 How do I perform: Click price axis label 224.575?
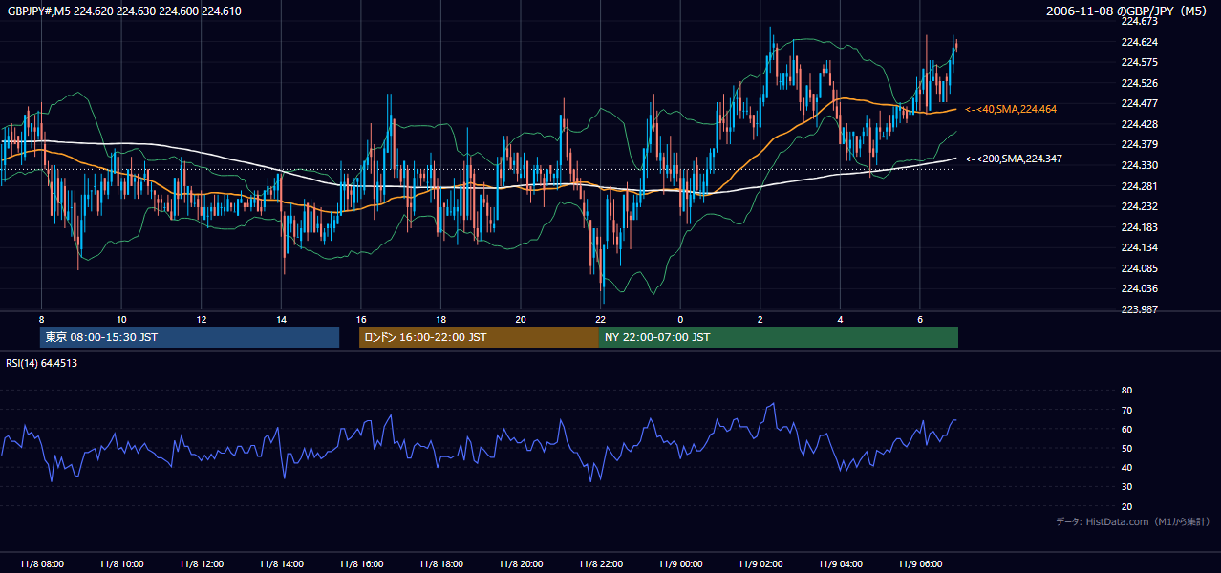[x=1139, y=62]
